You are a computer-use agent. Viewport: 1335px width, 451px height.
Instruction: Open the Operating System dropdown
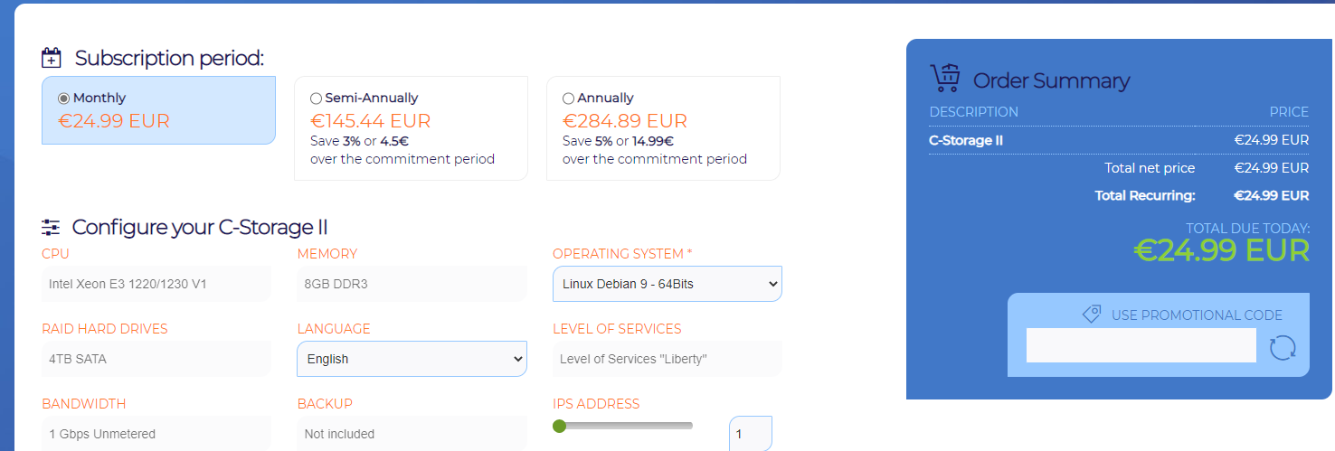667,284
